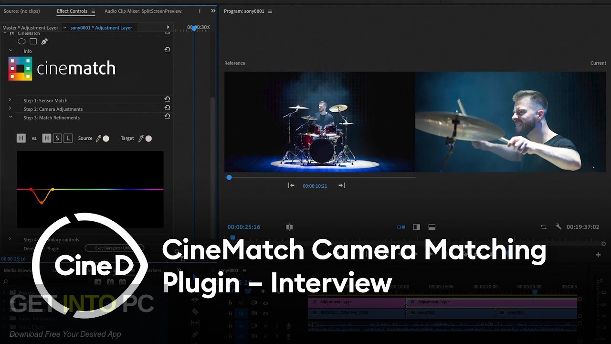Open the Source: (no clips) tab
This screenshot has height=344, width=611.
[21, 11]
